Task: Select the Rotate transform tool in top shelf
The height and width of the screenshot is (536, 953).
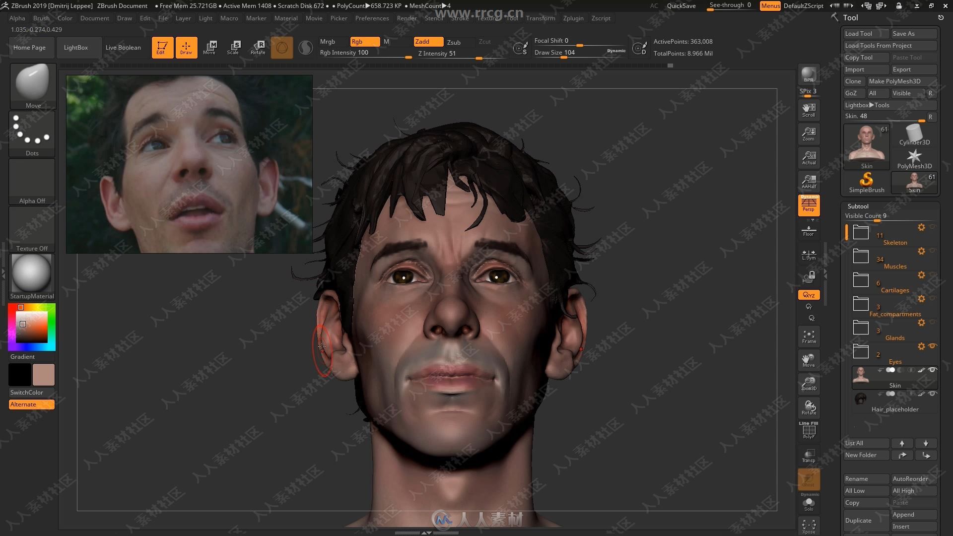Action: click(x=258, y=48)
